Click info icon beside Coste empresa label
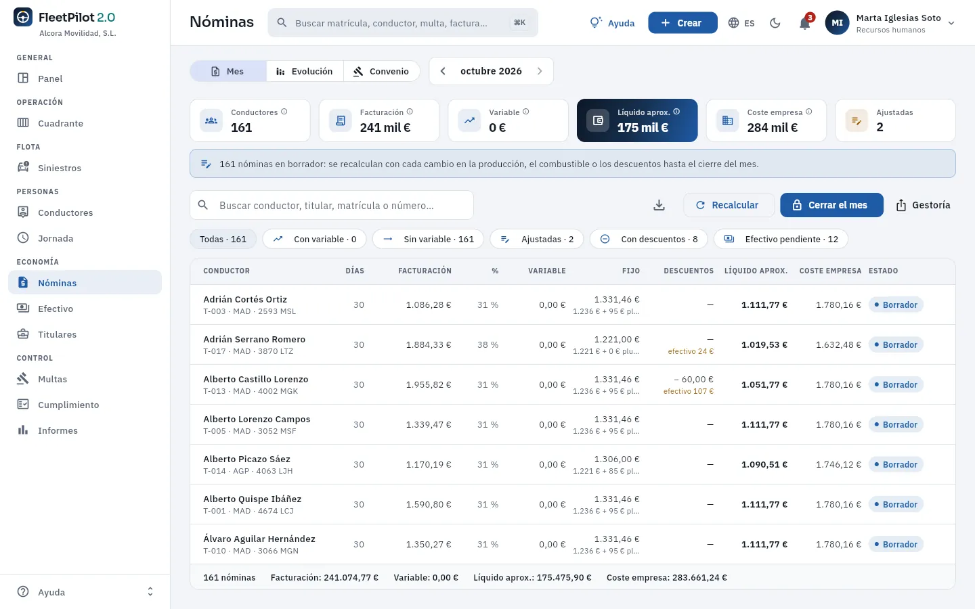 [x=809, y=112]
